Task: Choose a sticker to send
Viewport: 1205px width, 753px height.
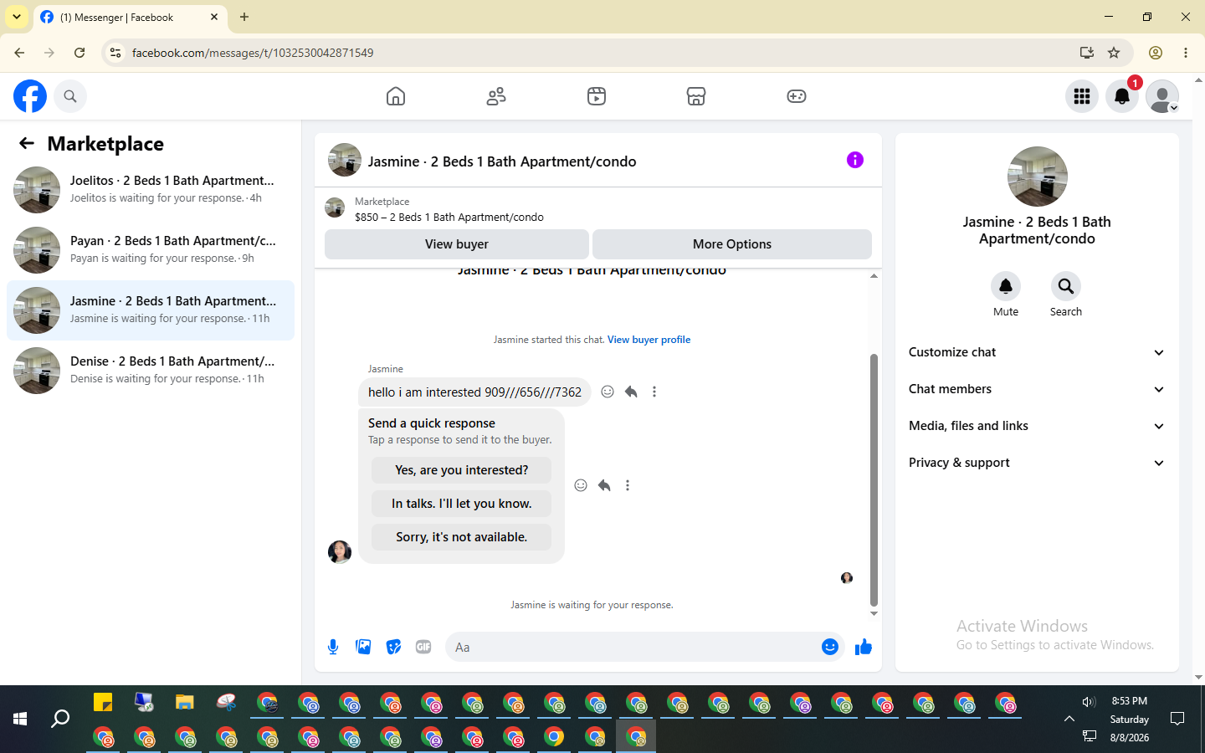Action: point(393,647)
